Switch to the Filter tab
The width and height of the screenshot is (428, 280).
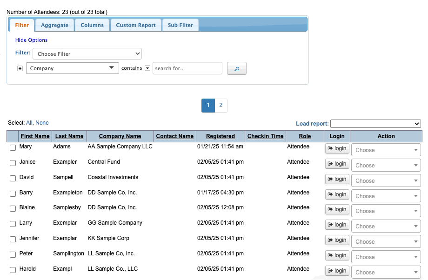[22, 25]
